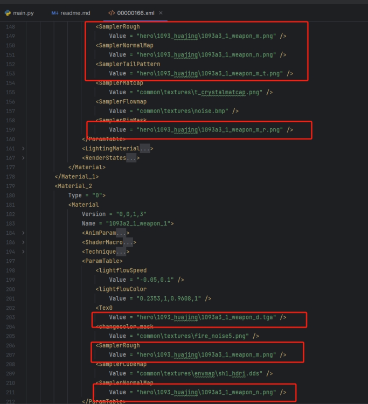
Task: Unfold the Technique block using gutter arrow
Action: coord(23,252)
